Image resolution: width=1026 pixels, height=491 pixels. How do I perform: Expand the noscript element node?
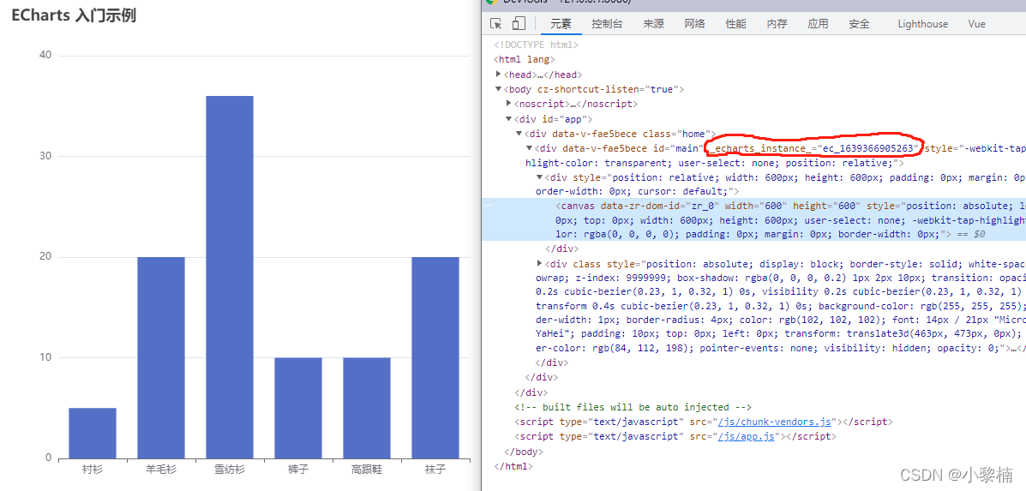tap(509, 104)
